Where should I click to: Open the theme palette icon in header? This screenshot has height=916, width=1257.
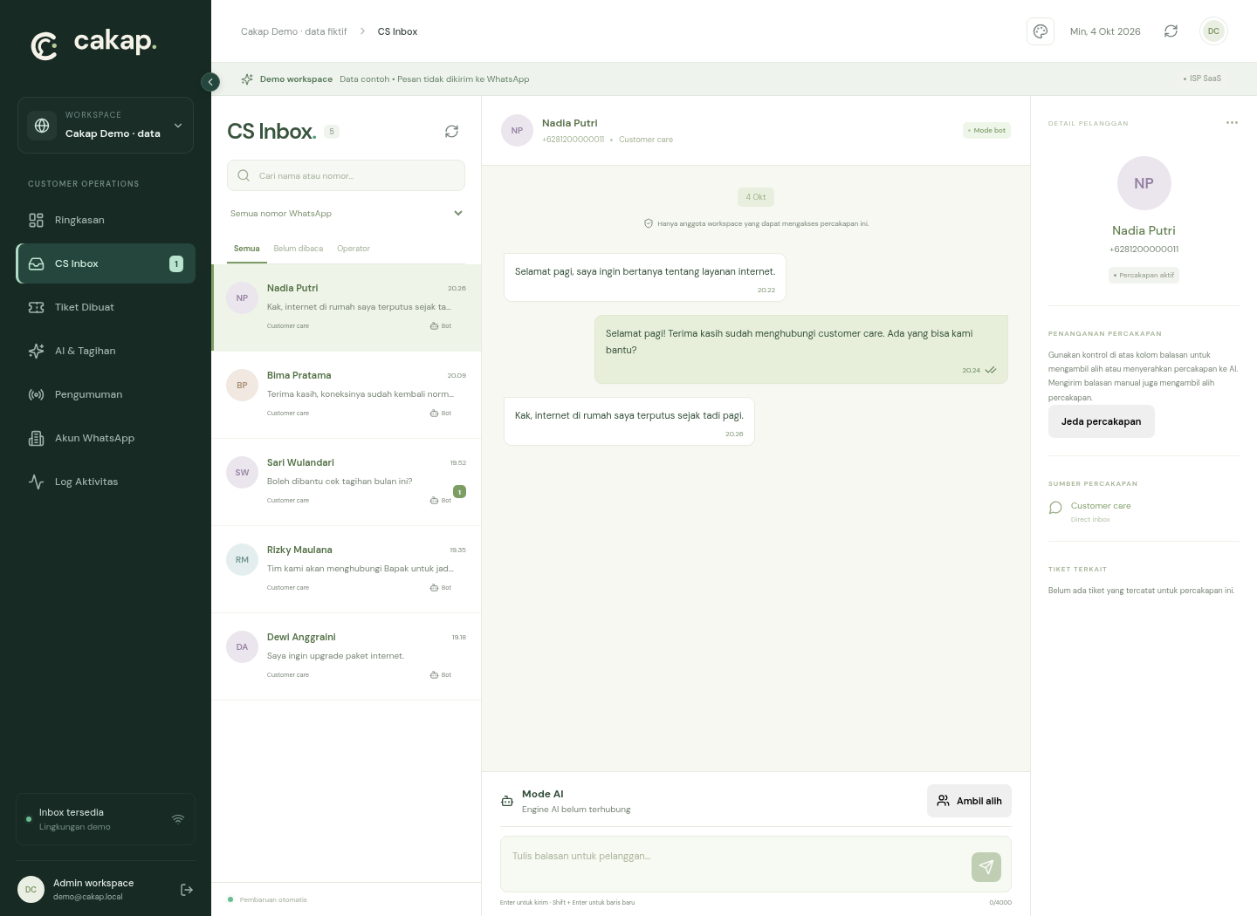pos(1041,31)
